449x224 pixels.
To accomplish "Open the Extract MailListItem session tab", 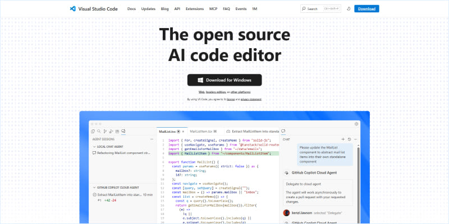I will pyautogui.click(x=252, y=132).
